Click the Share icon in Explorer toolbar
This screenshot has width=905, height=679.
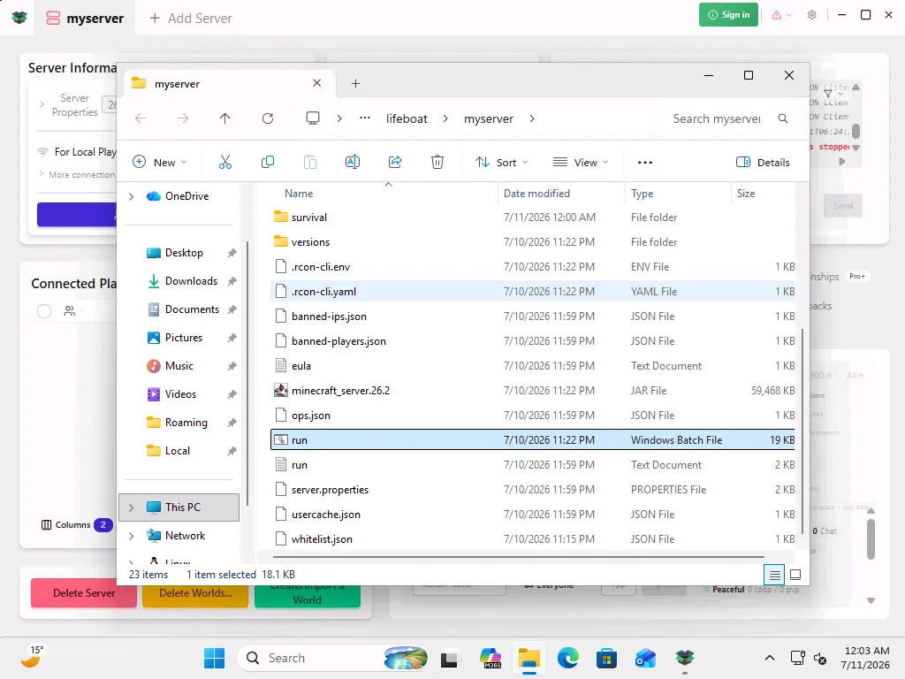(395, 163)
